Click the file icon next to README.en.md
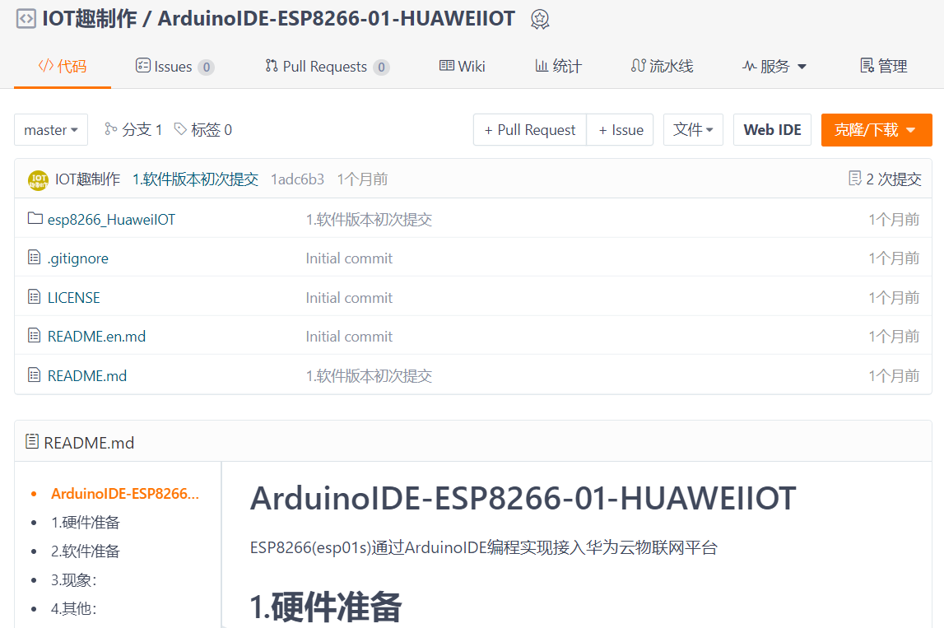The width and height of the screenshot is (944, 628). point(35,335)
